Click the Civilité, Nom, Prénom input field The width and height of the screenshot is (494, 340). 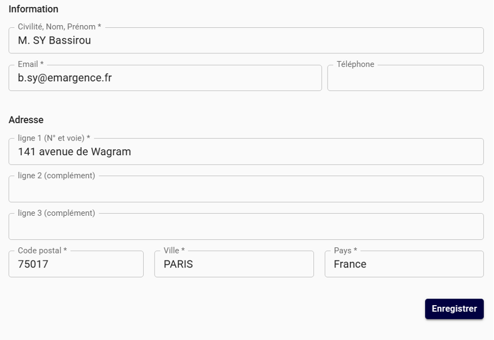tap(246, 41)
